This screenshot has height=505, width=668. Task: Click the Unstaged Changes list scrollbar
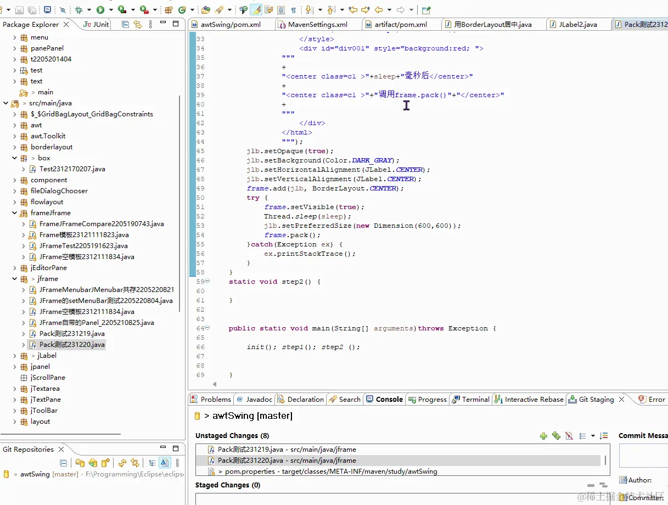point(605,460)
